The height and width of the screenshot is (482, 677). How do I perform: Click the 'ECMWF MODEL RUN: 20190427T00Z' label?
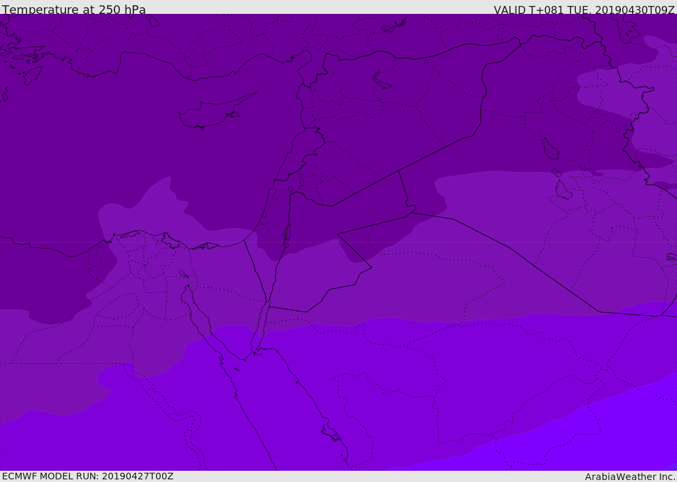[88, 476]
